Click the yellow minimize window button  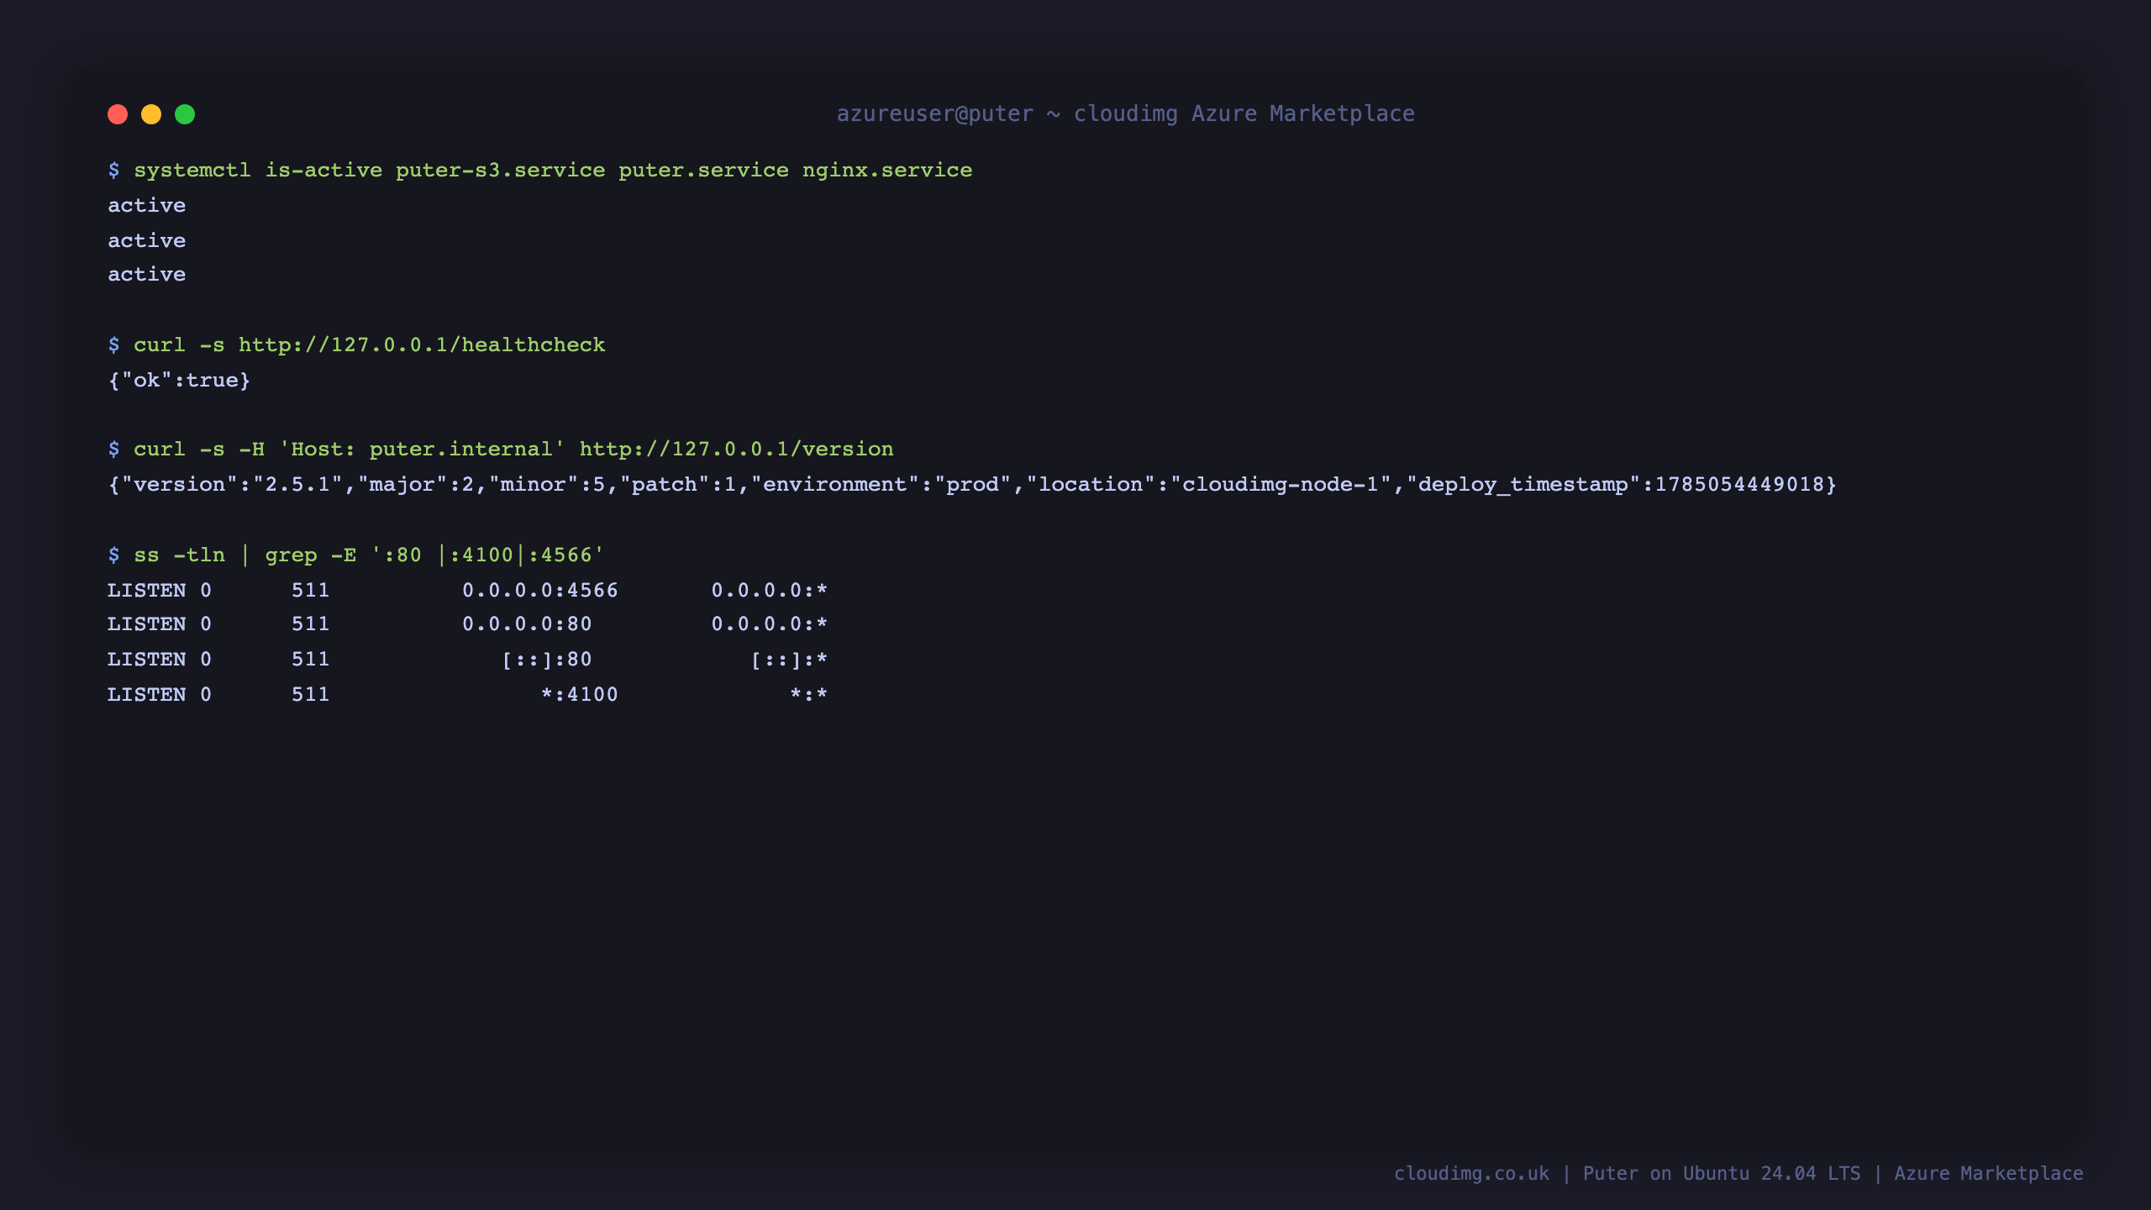tap(151, 114)
